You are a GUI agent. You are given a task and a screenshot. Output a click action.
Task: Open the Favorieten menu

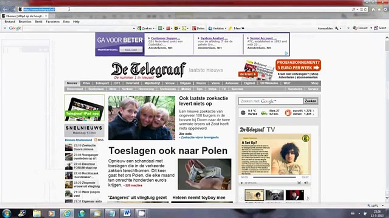tap(53, 22)
